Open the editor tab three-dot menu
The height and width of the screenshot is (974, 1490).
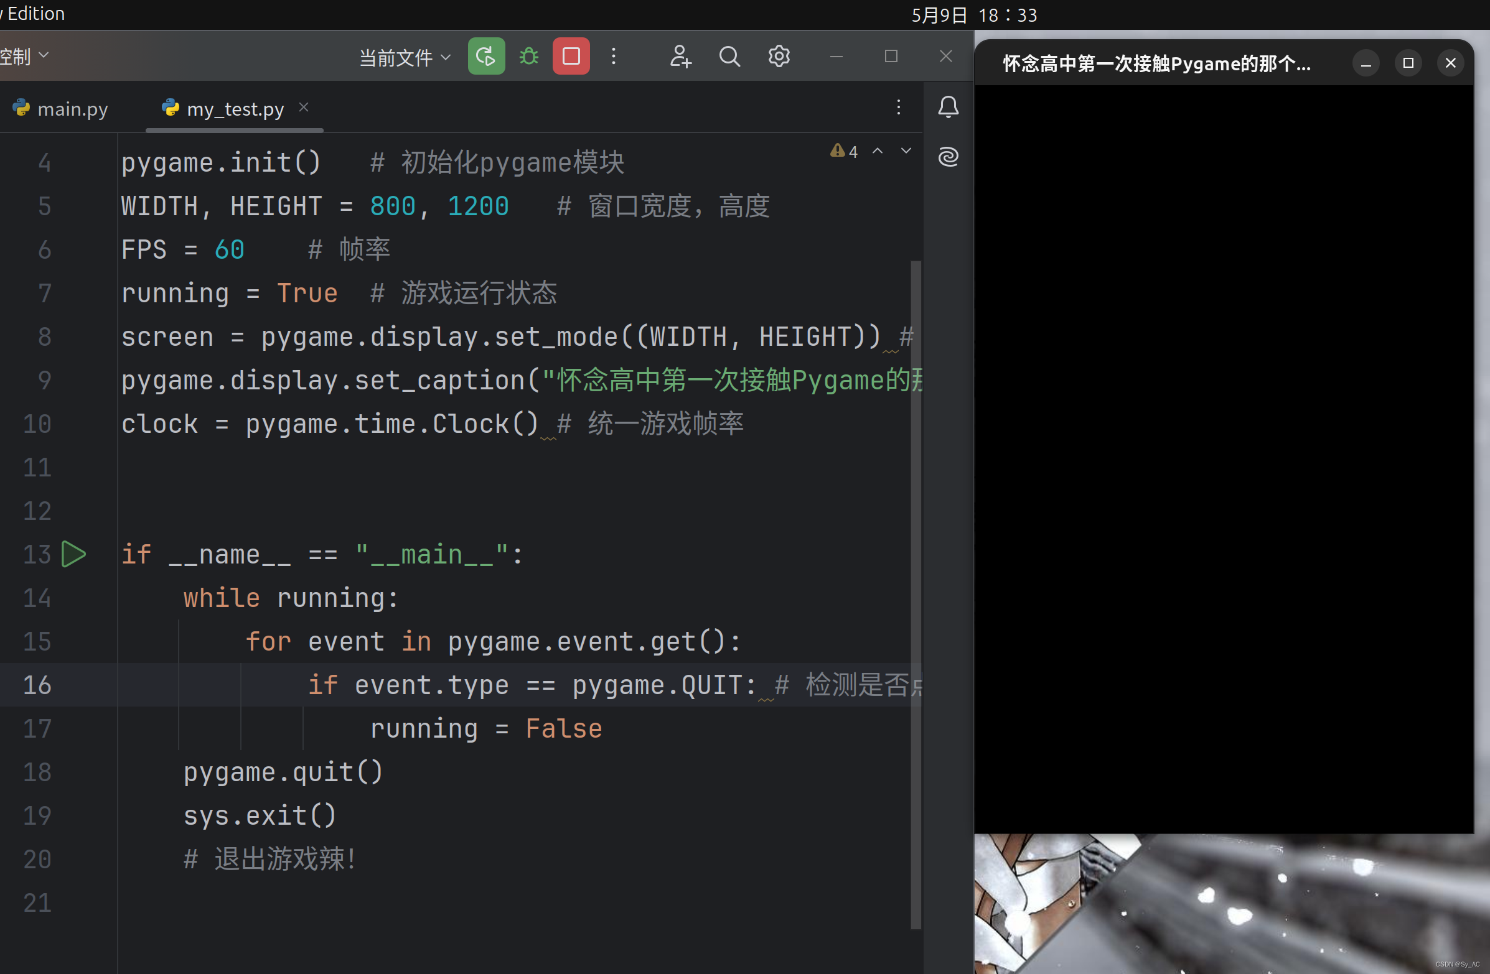tap(899, 107)
